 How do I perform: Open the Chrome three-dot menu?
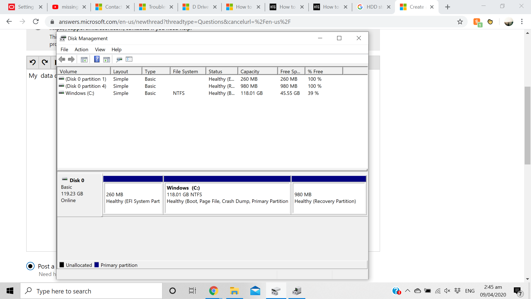(x=522, y=22)
